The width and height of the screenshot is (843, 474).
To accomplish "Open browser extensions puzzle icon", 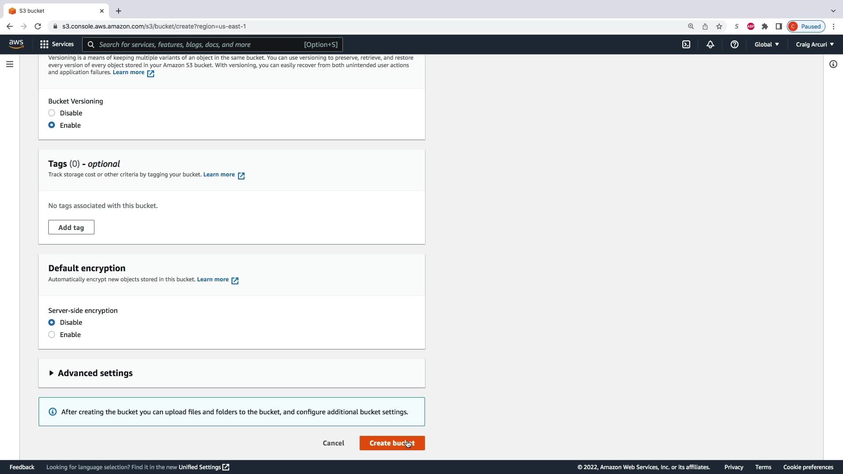I will coord(765,26).
